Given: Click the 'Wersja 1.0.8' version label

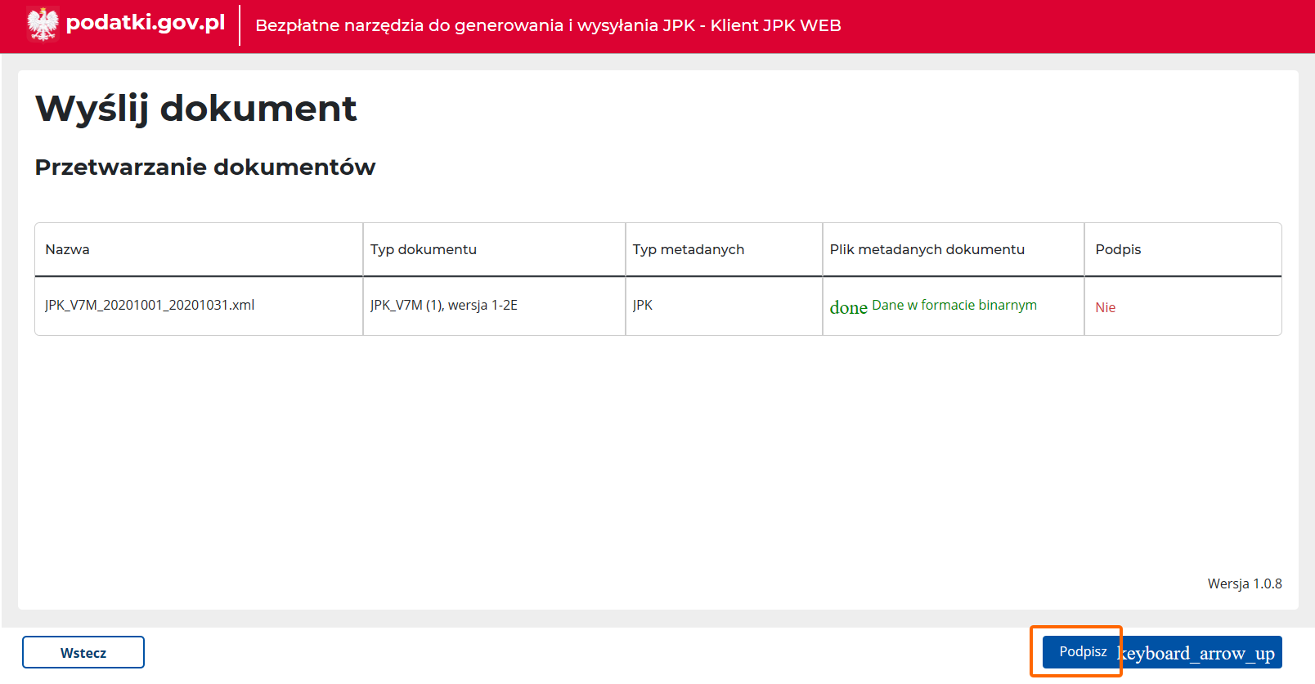Looking at the screenshot, I should coord(1245,583).
